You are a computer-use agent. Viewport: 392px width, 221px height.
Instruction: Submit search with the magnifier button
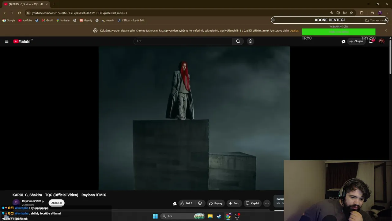pos(238,41)
